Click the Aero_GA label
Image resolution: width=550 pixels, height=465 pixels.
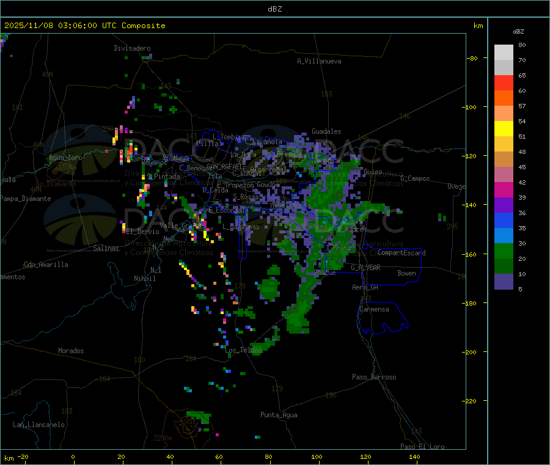pyautogui.click(x=365, y=288)
